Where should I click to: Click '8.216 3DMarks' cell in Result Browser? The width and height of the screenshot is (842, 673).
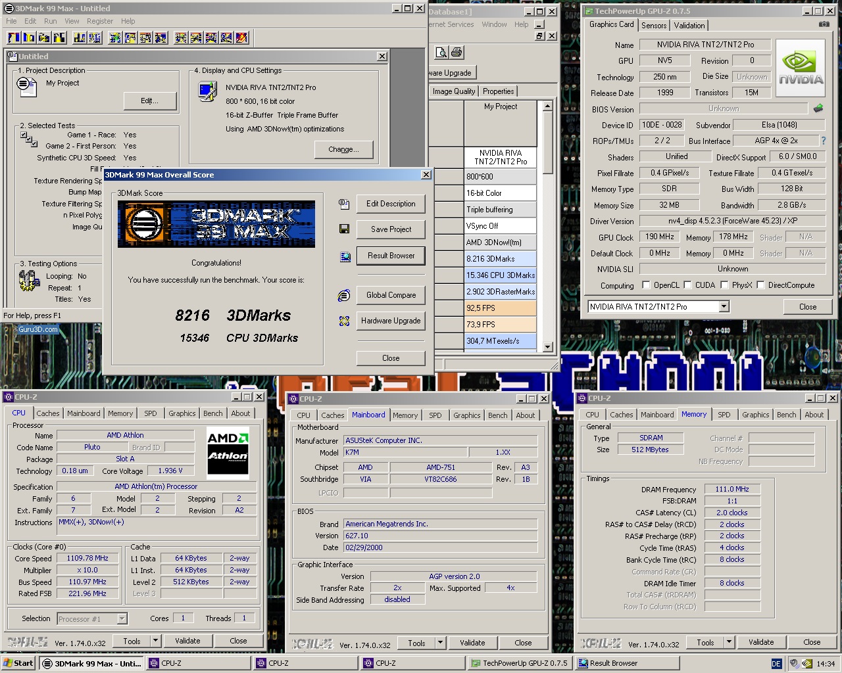(x=501, y=259)
